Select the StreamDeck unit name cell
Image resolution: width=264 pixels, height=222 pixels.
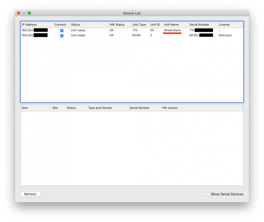[x=172, y=30]
